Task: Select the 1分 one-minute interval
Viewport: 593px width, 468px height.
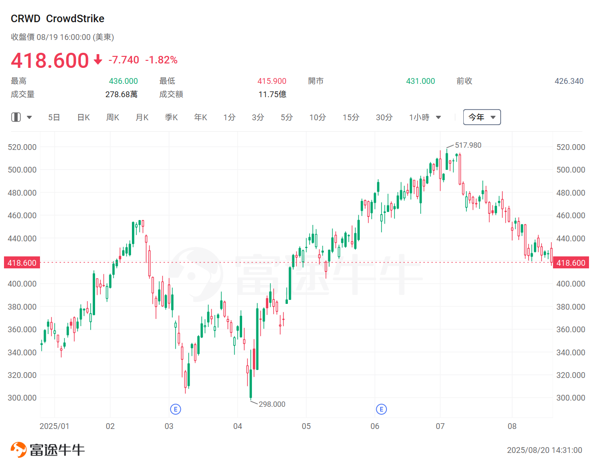Action: [229, 117]
